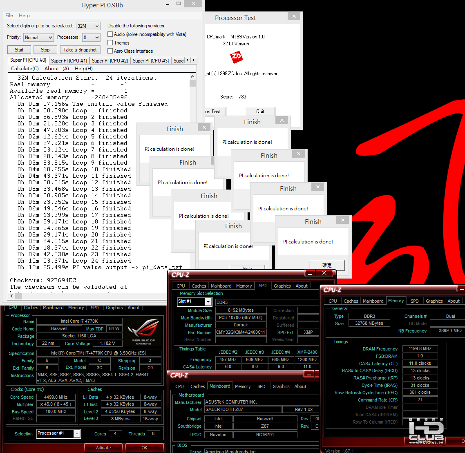465x453 pixels.
Task: Enable Audio service disable checkbox
Action: [110, 34]
